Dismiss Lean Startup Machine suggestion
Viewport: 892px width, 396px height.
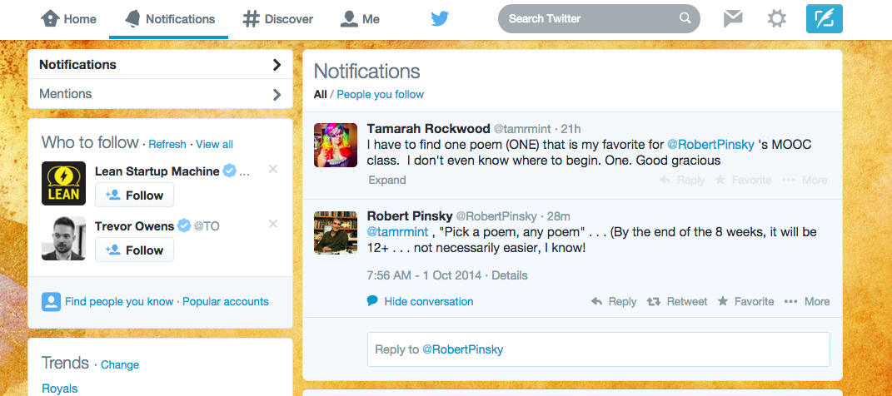(x=273, y=170)
